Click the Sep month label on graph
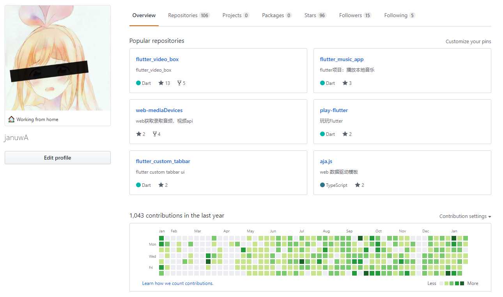This screenshot has height=297, width=503. click(x=349, y=231)
